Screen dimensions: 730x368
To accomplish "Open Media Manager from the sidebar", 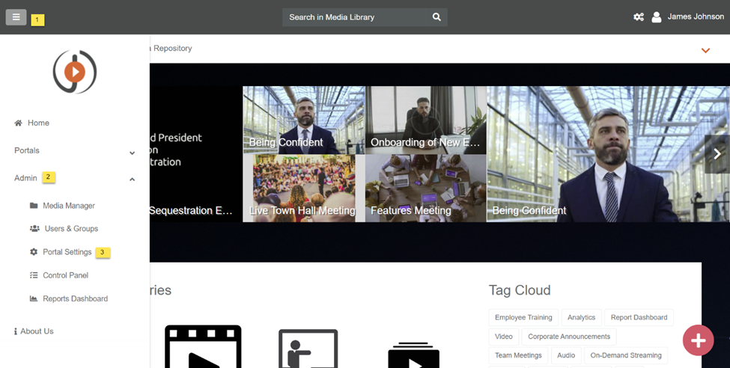I will pos(68,206).
